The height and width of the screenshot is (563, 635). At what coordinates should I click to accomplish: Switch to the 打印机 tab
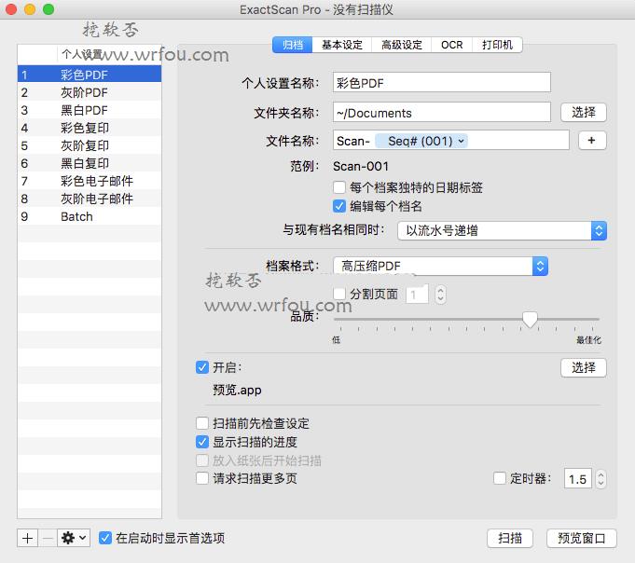[497, 45]
